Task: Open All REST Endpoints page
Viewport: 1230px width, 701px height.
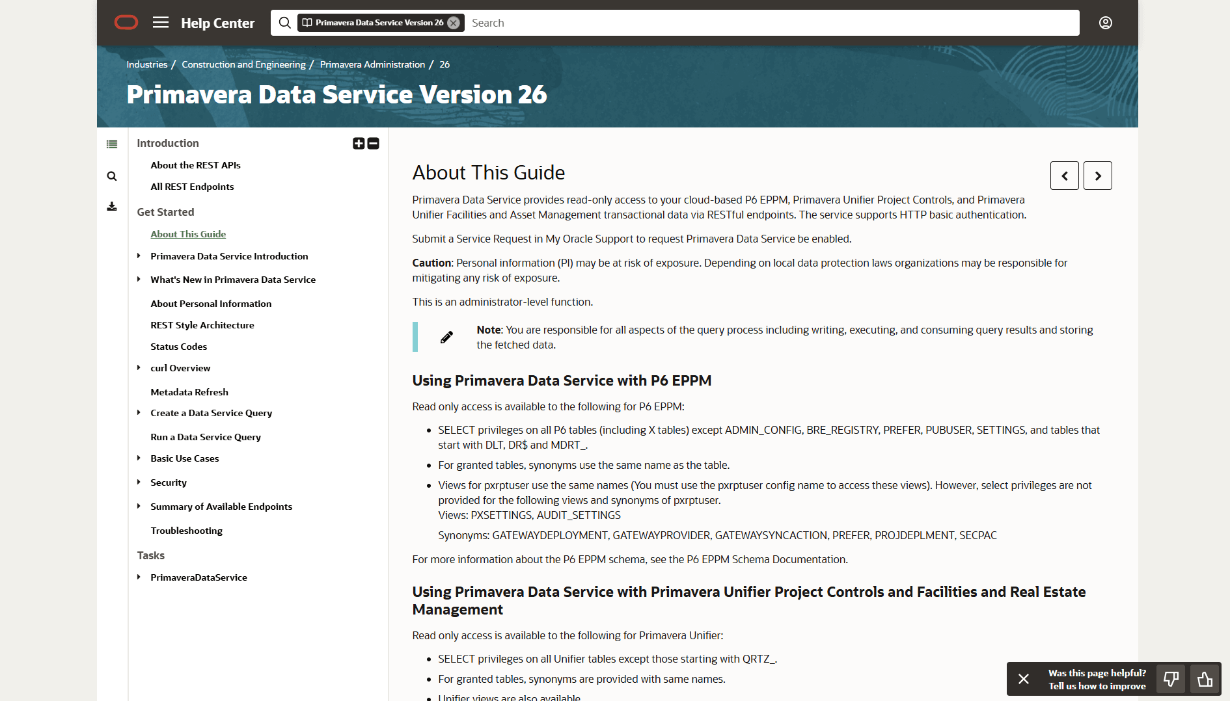Action: (x=192, y=187)
